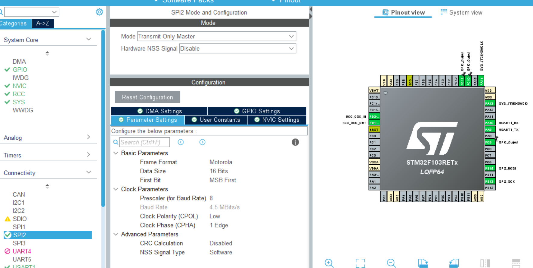Click the fit-to-screen frame icon
The image size is (533, 268).
pyautogui.click(x=360, y=263)
